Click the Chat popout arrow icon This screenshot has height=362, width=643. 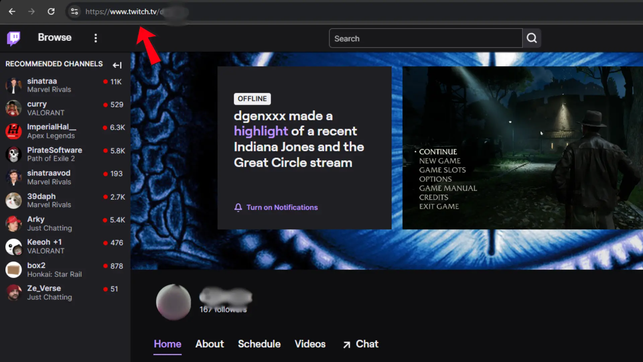coord(347,345)
